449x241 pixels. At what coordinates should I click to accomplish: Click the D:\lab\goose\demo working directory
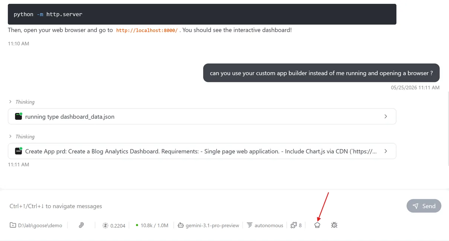[36, 225]
